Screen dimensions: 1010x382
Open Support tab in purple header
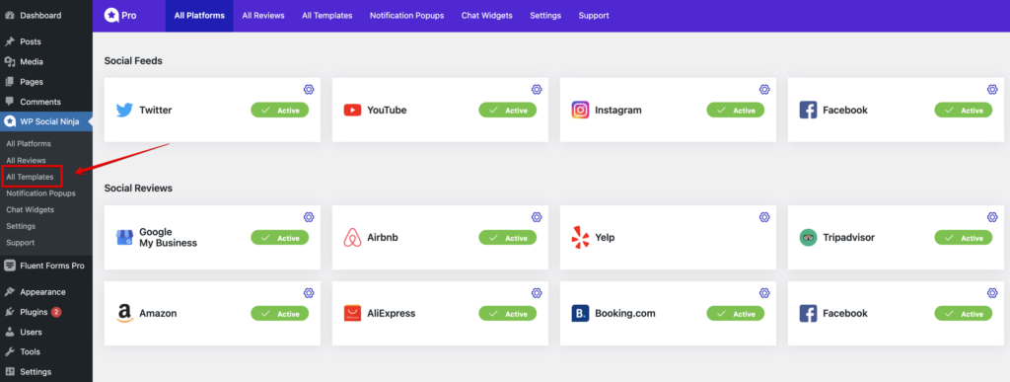(594, 16)
